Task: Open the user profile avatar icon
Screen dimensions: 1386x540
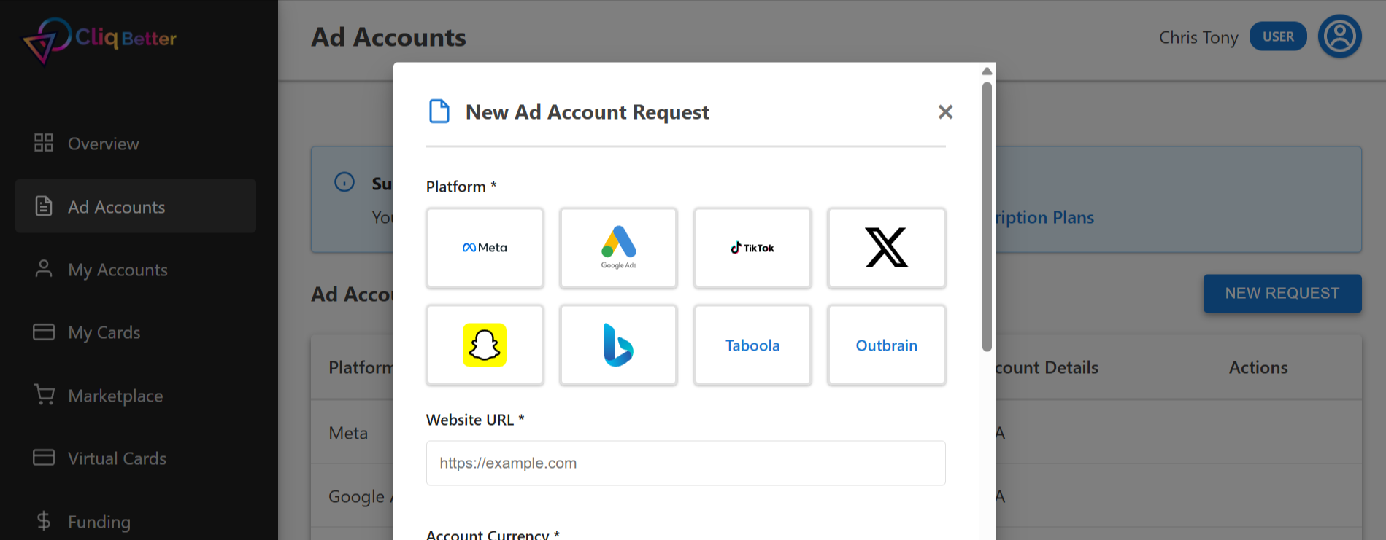Action: pos(1339,36)
